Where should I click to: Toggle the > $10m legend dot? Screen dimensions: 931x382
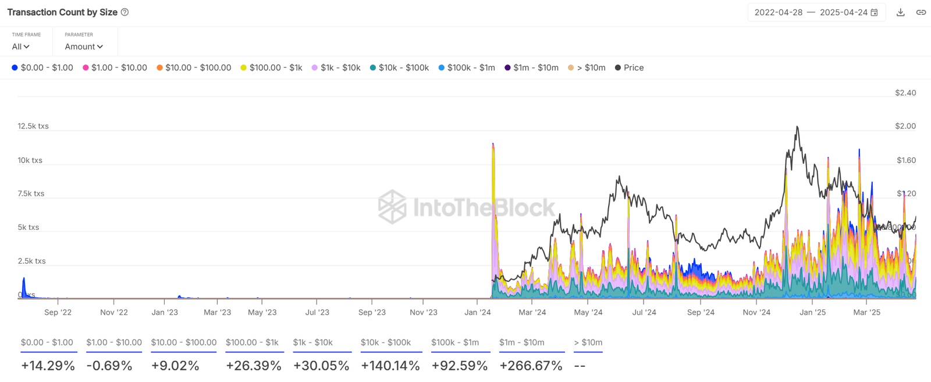pos(571,68)
